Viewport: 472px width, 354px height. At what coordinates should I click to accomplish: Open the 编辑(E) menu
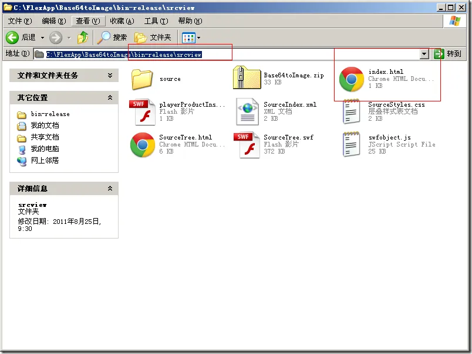click(54, 21)
